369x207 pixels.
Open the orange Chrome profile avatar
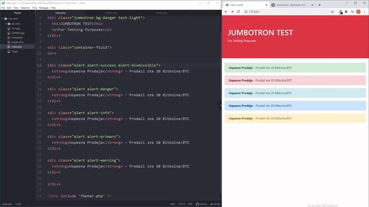(359, 11)
